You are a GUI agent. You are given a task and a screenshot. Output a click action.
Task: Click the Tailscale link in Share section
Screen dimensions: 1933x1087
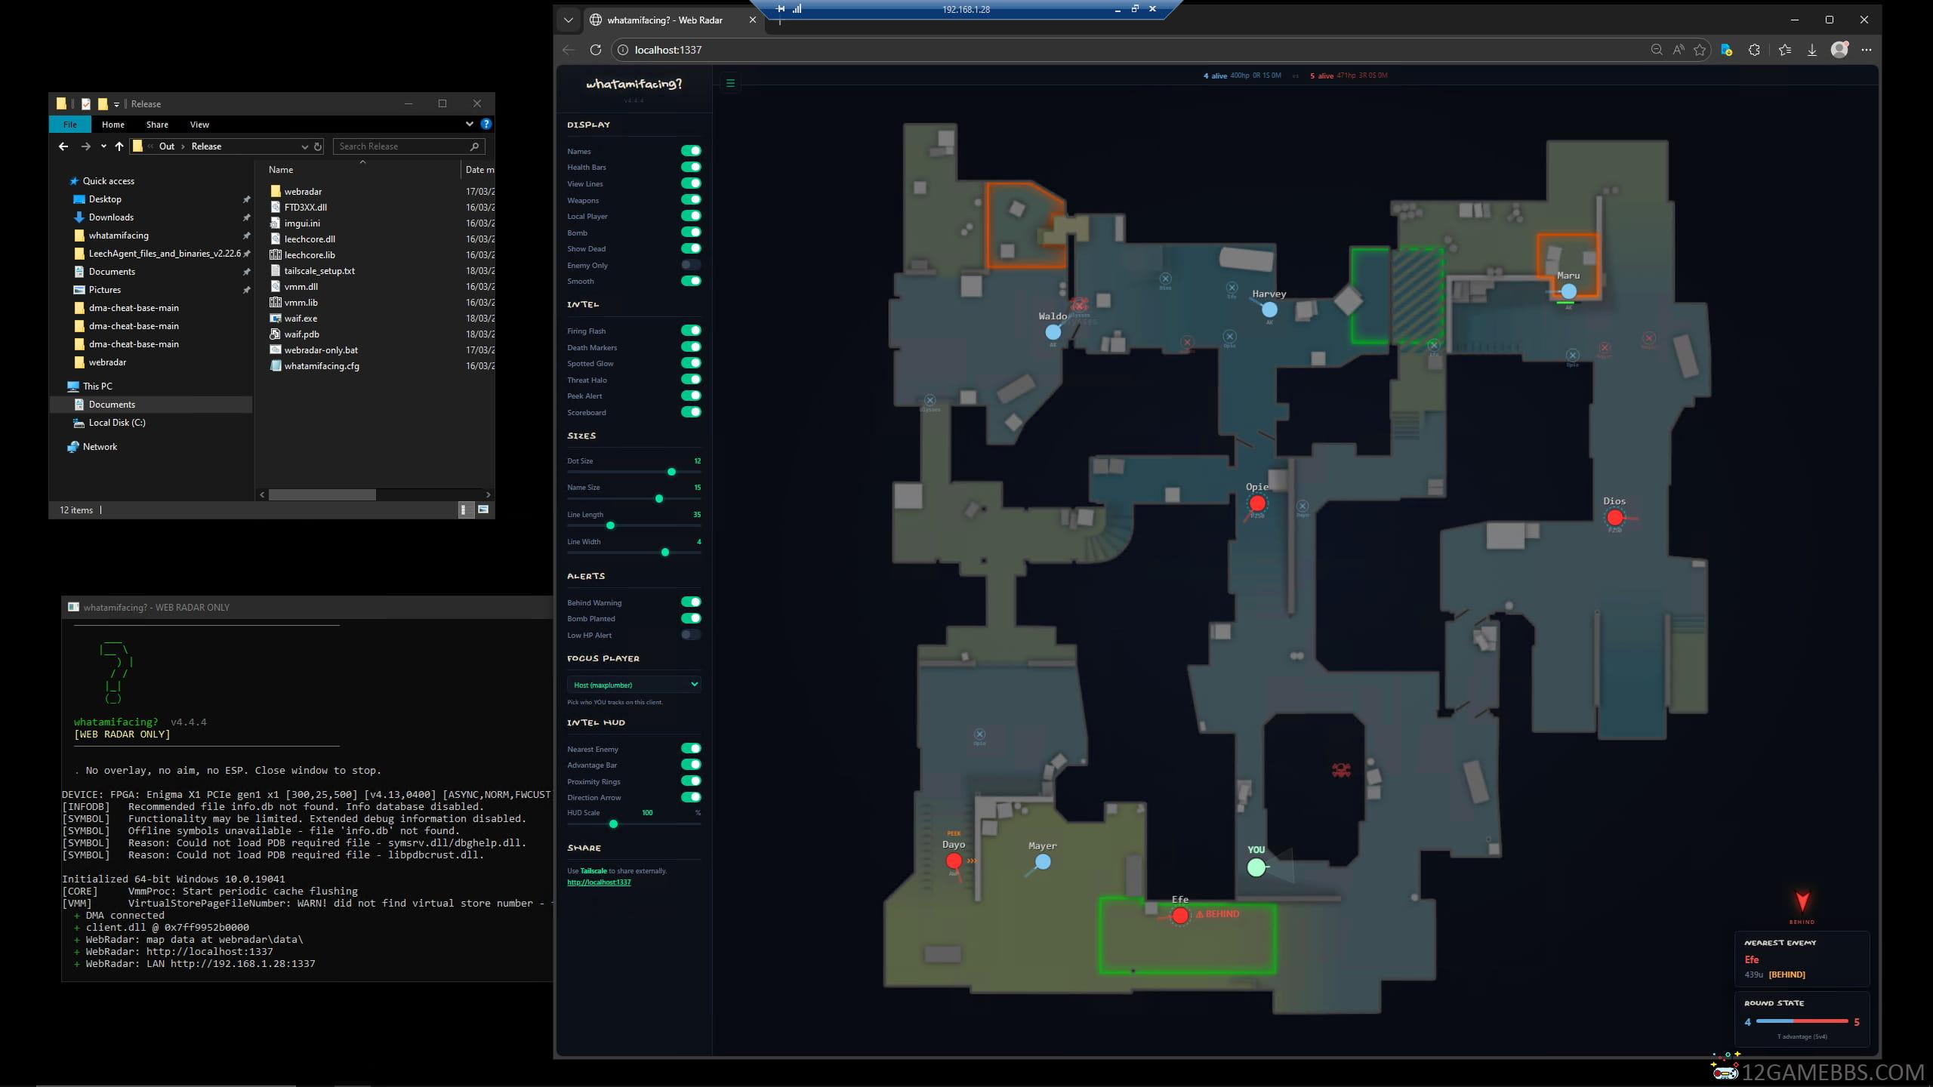click(593, 871)
